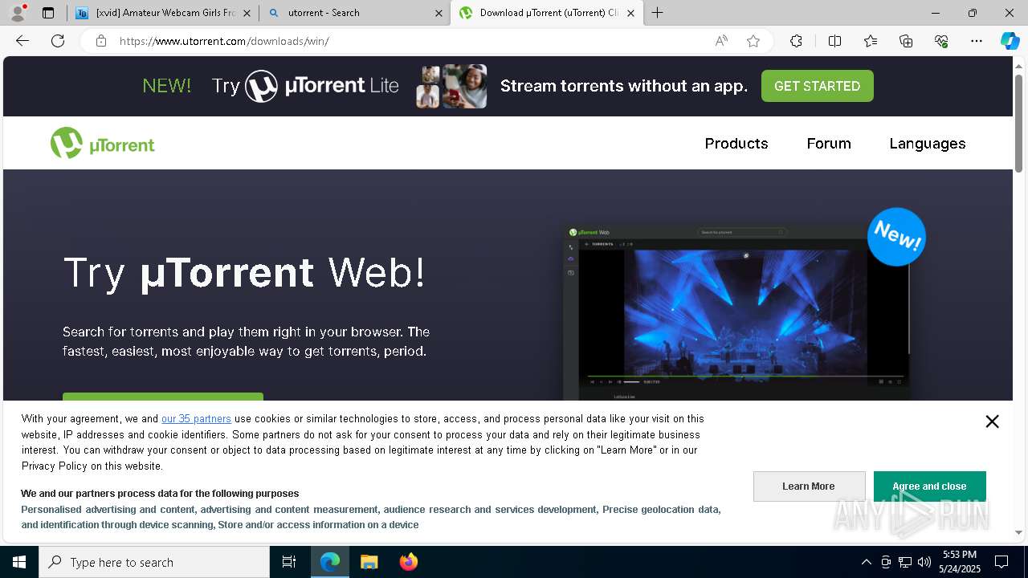
Task: Open the Products menu
Action: pyautogui.click(x=736, y=143)
